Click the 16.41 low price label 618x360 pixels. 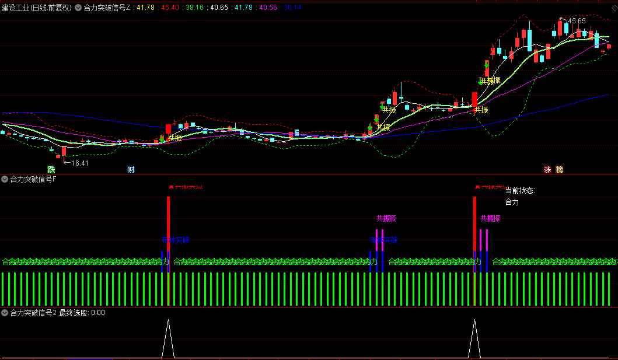click(x=79, y=163)
